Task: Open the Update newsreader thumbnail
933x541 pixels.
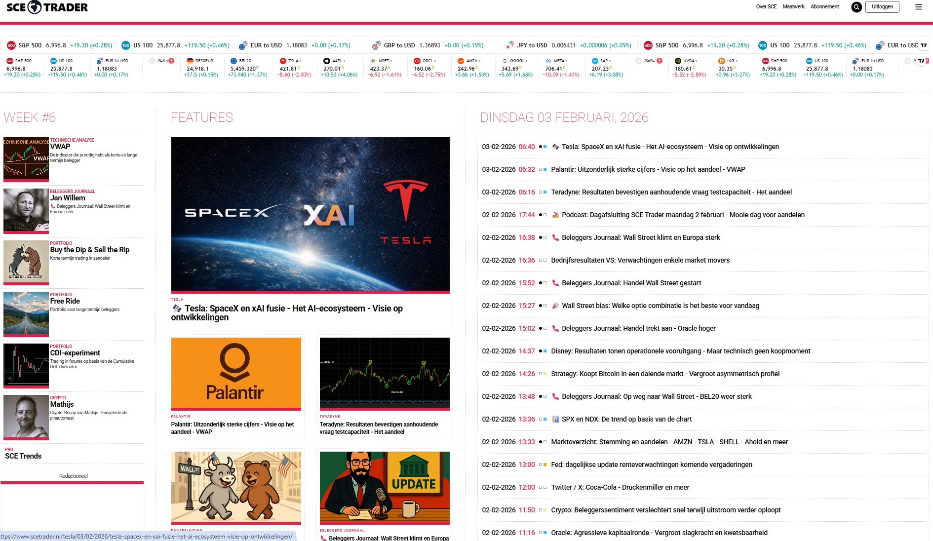Action: [x=385, y=487]
